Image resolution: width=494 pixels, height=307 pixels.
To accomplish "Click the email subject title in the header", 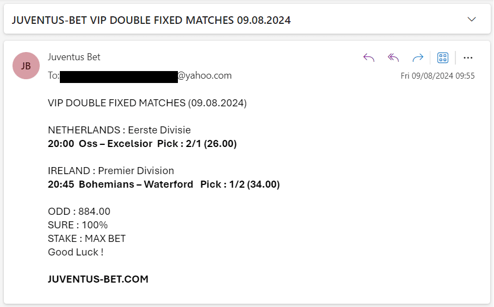I will 151,20.
